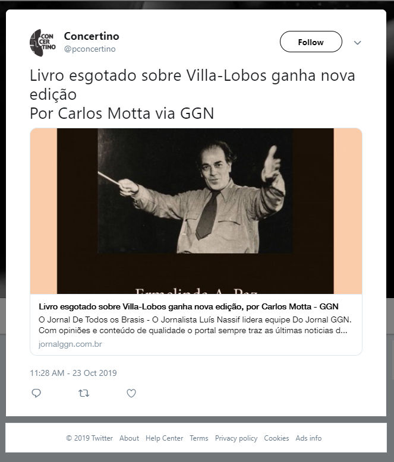Visit jornalggn.com.br domain link

[x=70, y=344]
